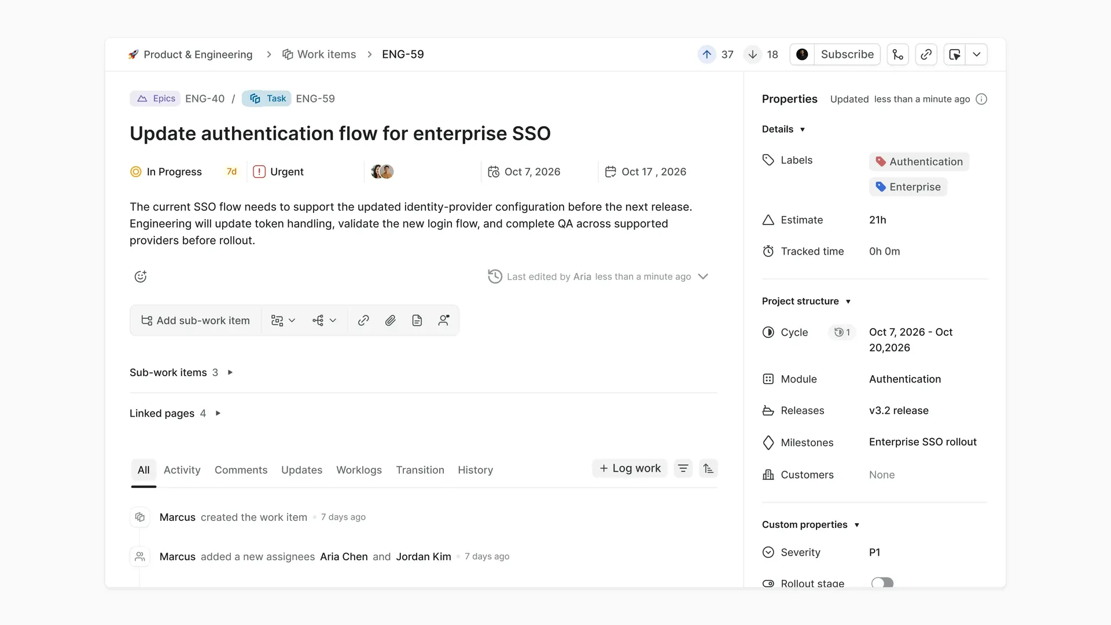The width and height of the screenshot is (1111, 625).
Task: Select the All tab
Action: coord(144,470)
